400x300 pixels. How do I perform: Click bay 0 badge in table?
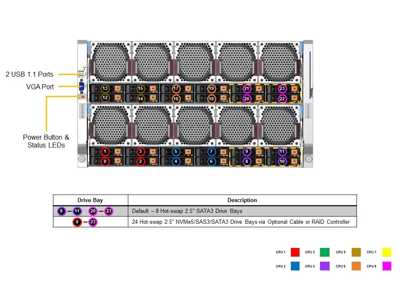click(77, 222)
